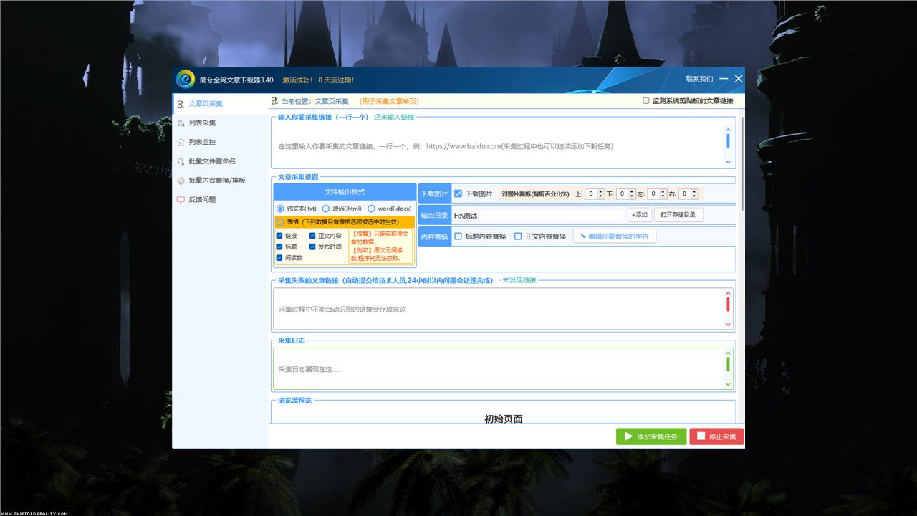The height and width of the screenshot is (516, 917).
Task: Click the red 停止采集 button
Action: [x=716, y=436]
